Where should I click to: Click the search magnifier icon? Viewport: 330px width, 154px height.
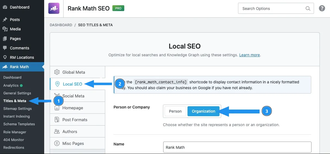click(x=308, y=9)
